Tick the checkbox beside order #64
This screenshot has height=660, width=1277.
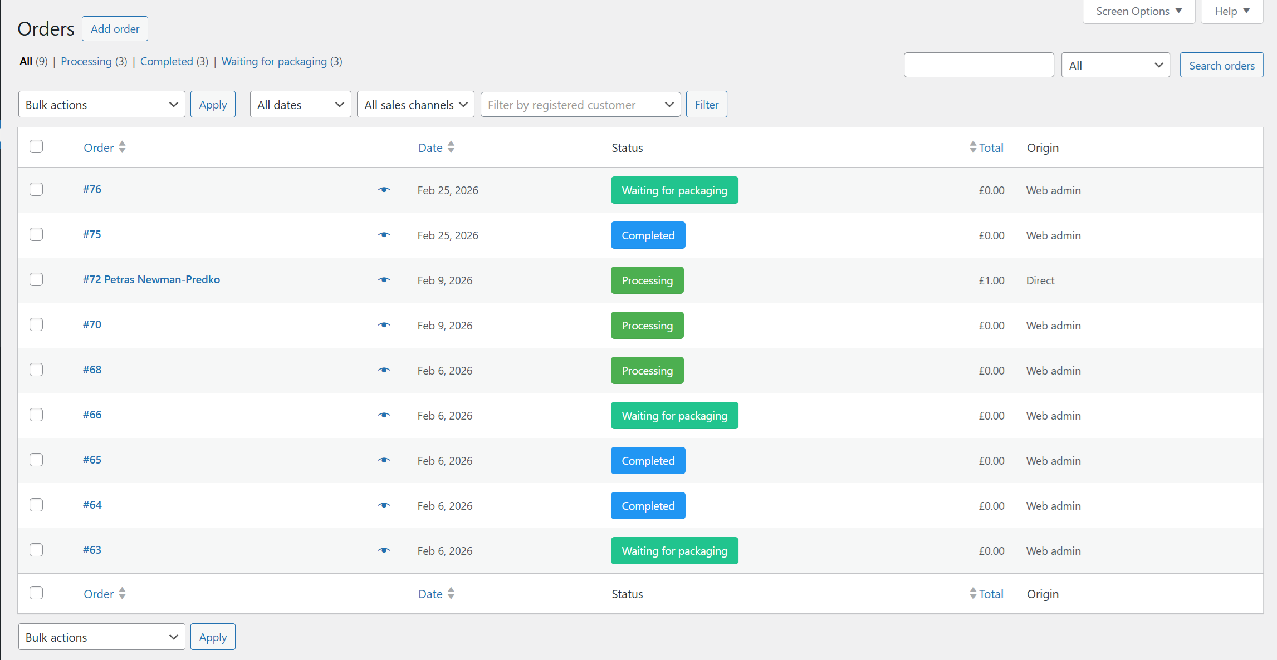tap(36, 505)
